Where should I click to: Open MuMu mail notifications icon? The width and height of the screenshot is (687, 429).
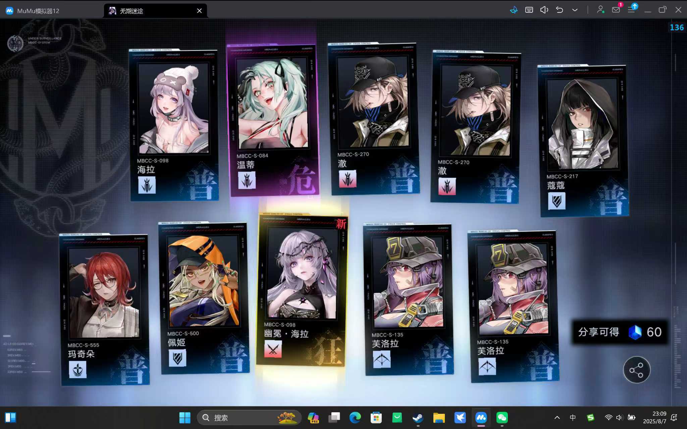[616, 10]
